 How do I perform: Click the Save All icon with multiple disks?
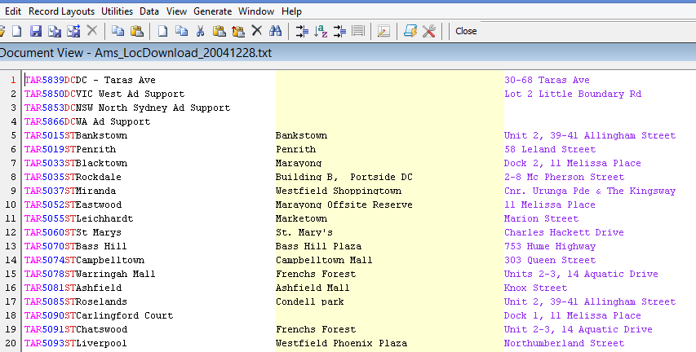click(x=55, y=31)
